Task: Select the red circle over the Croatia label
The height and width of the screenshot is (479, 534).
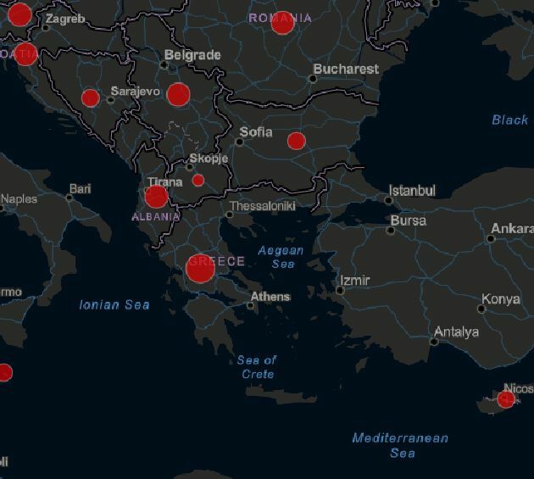Action: coord(25,54)
